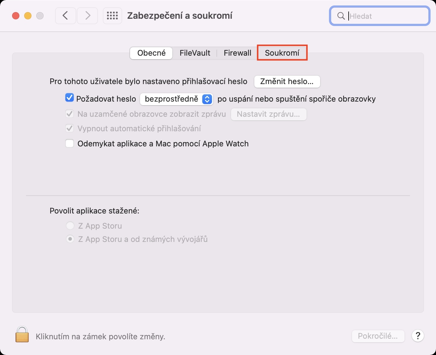Show all preferences grid icon
Viewport: 436px width, 355px height.
click(112, 16)
